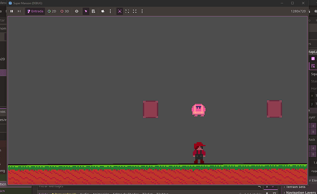Click the red-capped player character sprite

(199, 153)
